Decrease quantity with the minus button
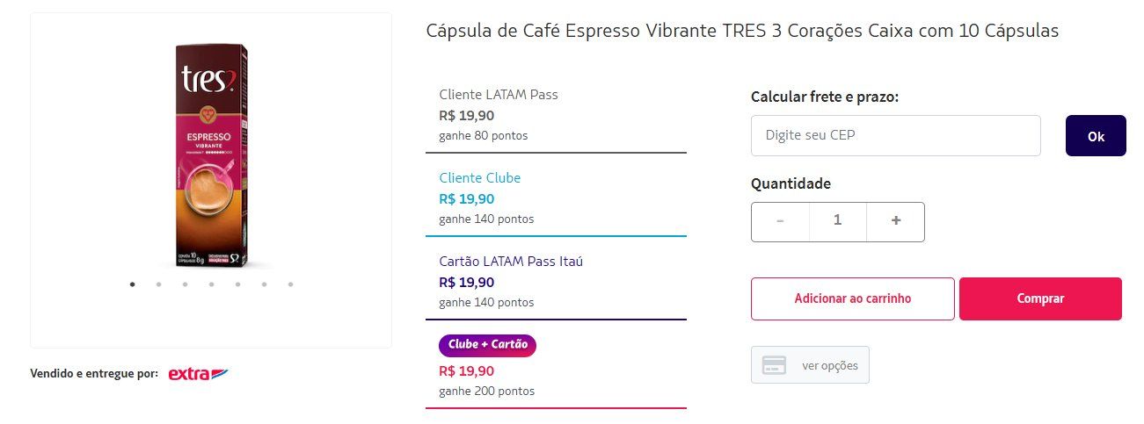This screenshot has width=1144, height=424. (781, 221)
